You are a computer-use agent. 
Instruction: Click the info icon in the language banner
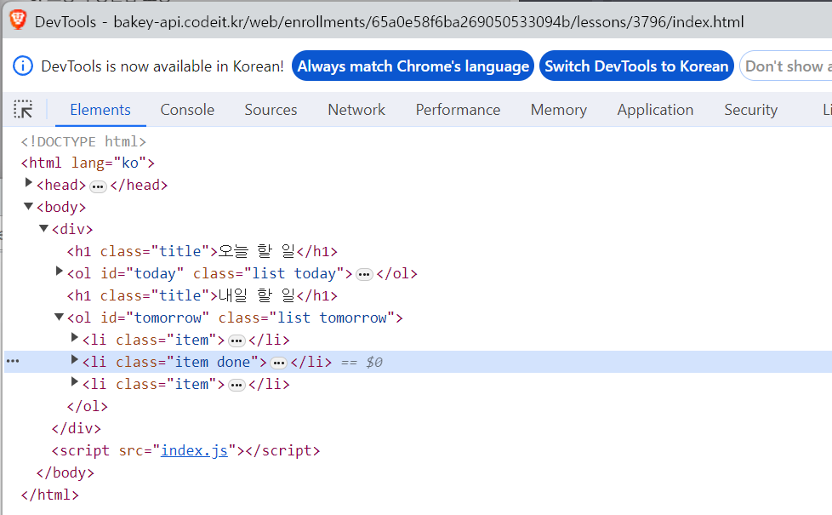pyautogui.click(x=23, y=66)
